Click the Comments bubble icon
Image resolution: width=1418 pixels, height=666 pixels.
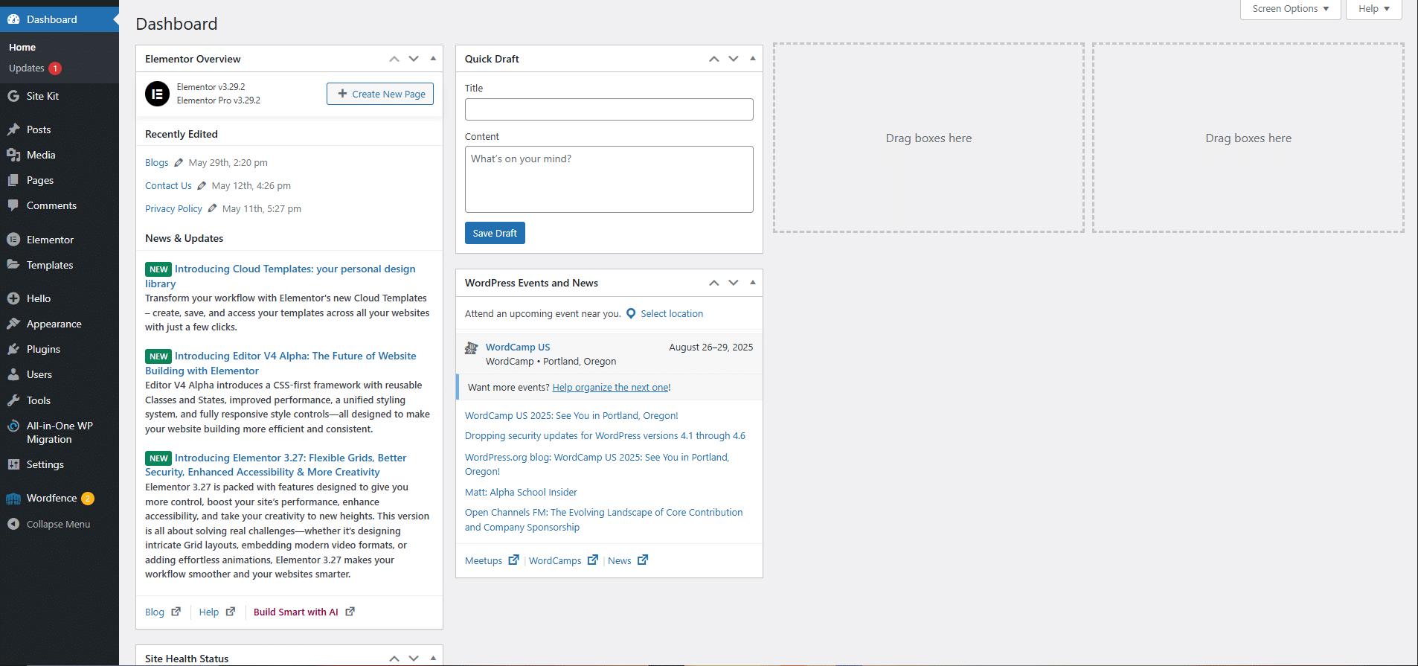coord(13,205)
